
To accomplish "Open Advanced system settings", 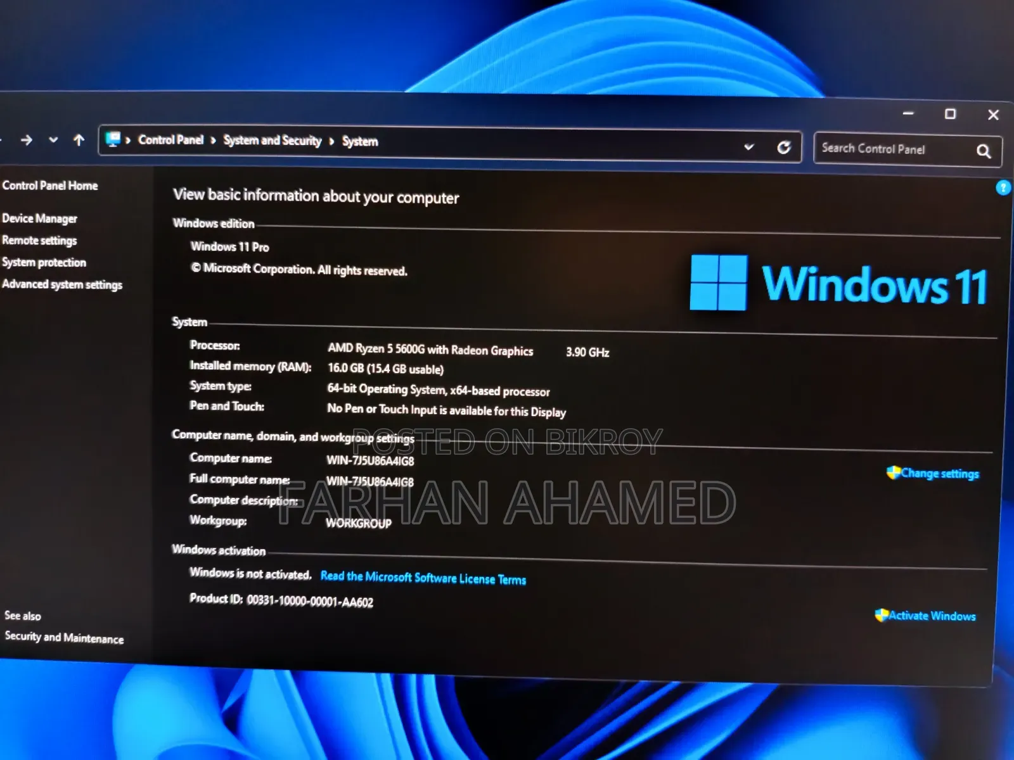I will click(62, 284).
